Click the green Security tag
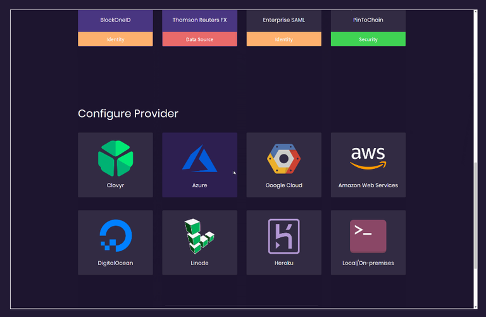Image resolution: width=486 pixels, height=317 pixels. [368, 39]
